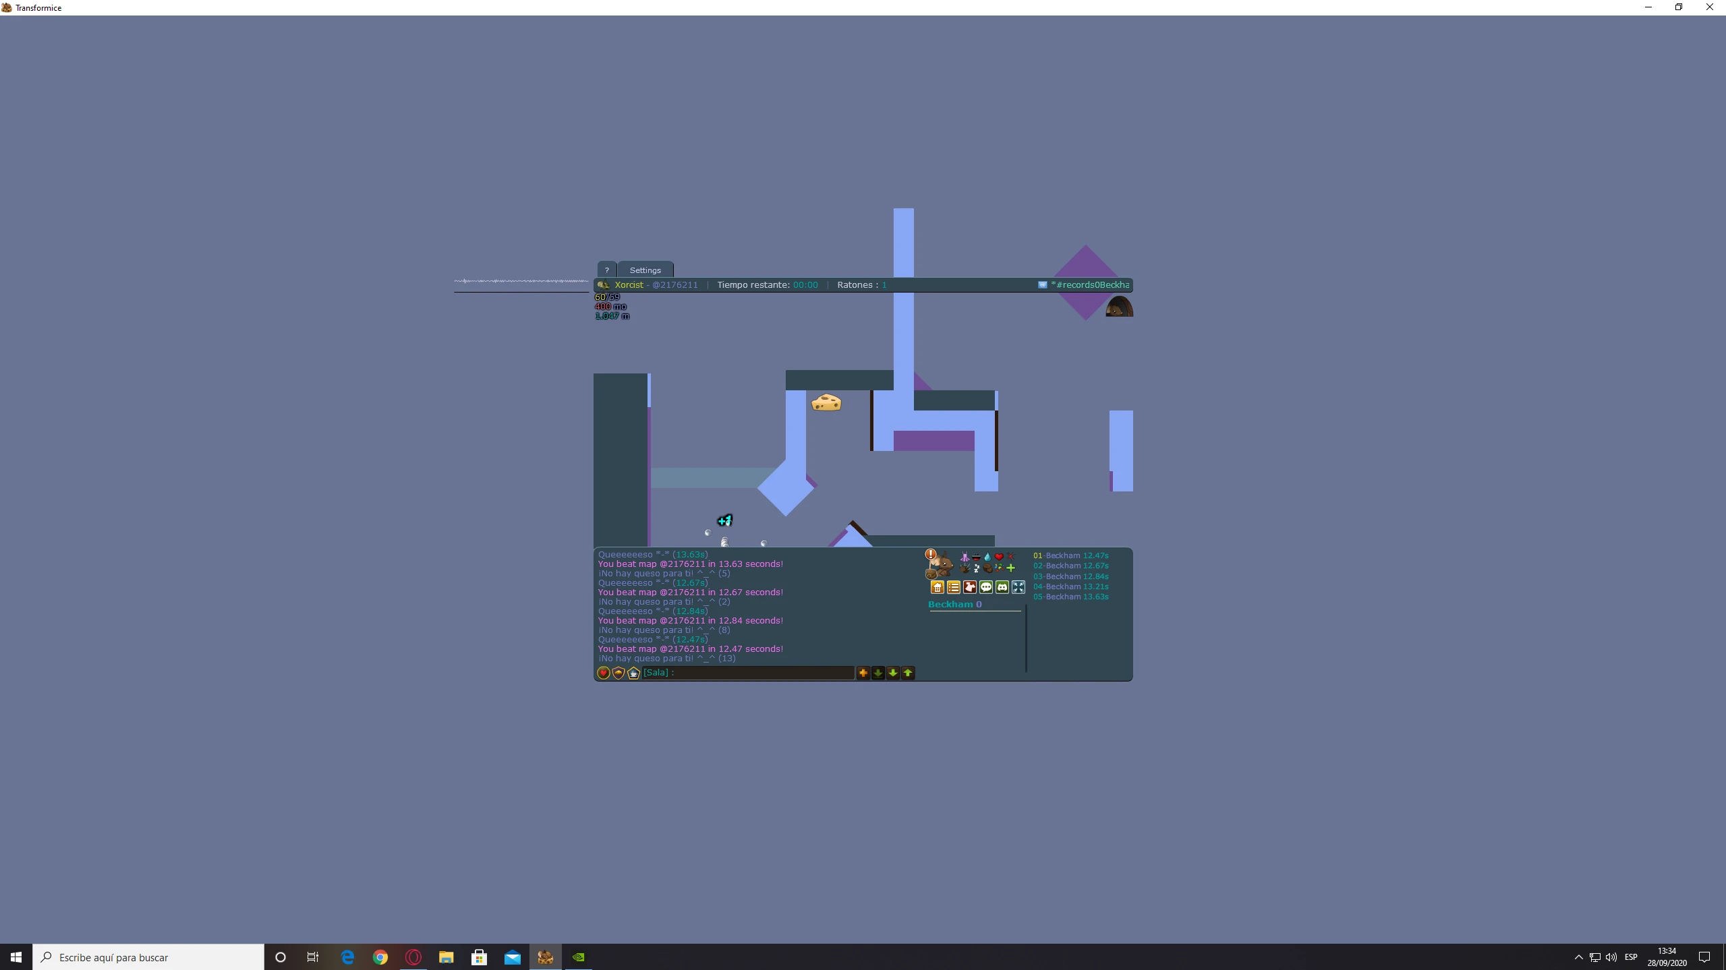The height and width of the screenshot is (970, 1726).
Task: Click the red heart badge beside chat input
Action: pyautogui.click(x=604, y=673)
